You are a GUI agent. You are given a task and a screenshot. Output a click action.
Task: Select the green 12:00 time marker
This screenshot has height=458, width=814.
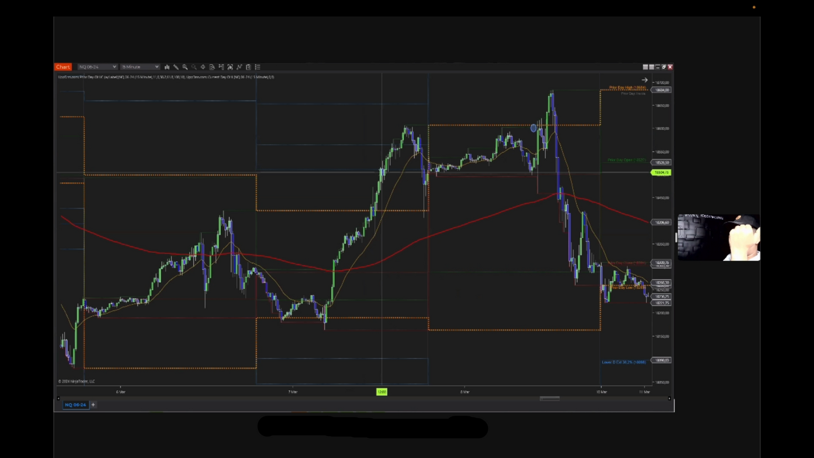pos(381,392)
